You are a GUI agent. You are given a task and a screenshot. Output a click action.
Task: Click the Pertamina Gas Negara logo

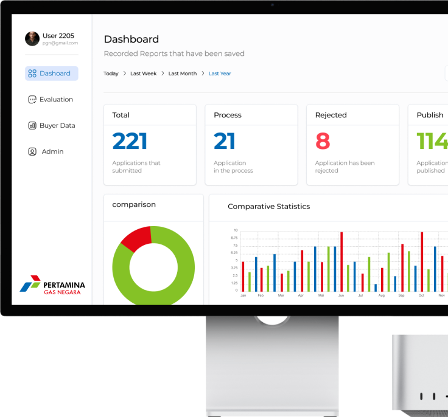tap(52, 284)
